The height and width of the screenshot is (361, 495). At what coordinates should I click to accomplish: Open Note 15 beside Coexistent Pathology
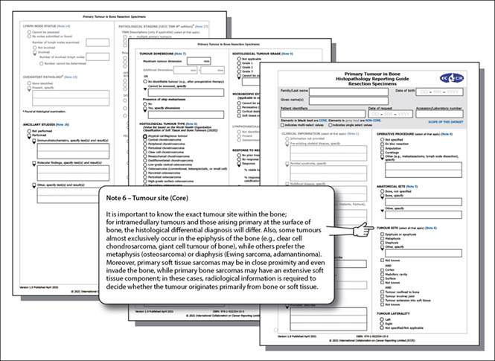point(71,77)
